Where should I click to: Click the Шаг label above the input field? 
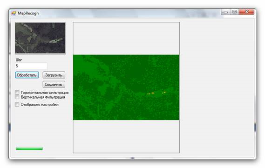[19, 60]
